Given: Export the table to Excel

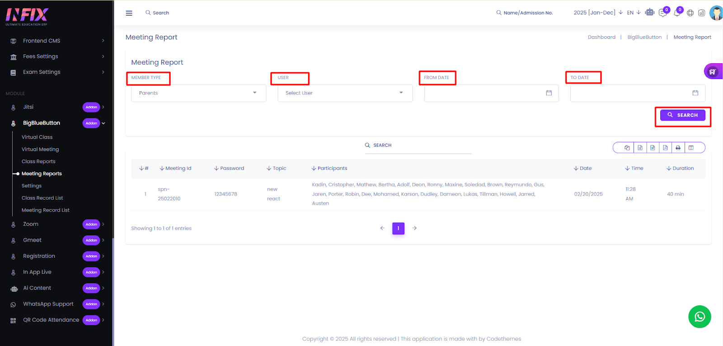Looking at the screenshot, I should pyautogui.click(x=640, y=148).
